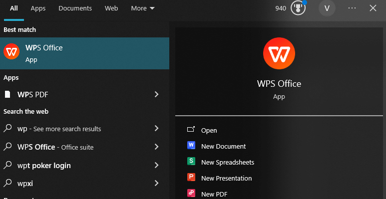Click the search icon beside 'wp'
Viewport: 386px width, 199px height.
pyautogui.click(x=7, y=128)
